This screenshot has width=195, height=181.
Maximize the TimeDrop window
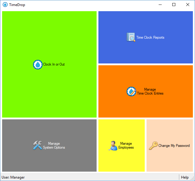(x=174, y=5)
